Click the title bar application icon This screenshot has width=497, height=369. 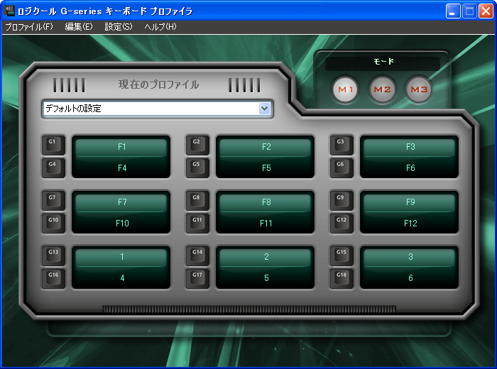point(9,11)
